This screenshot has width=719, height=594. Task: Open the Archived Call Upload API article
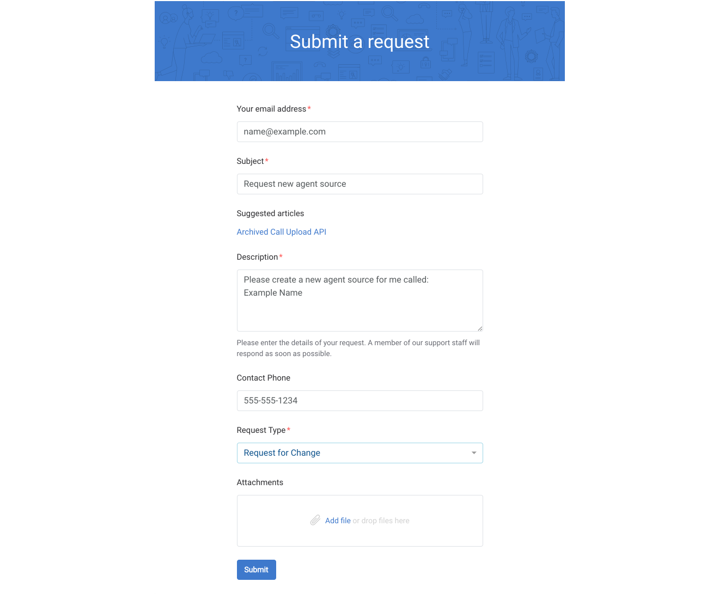[x=281, y=231]
